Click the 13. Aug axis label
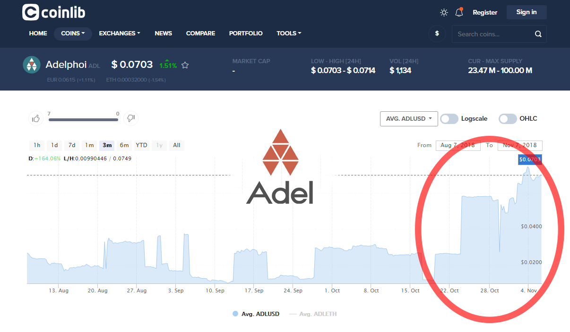570x332 pixels. tap(58, 290)
